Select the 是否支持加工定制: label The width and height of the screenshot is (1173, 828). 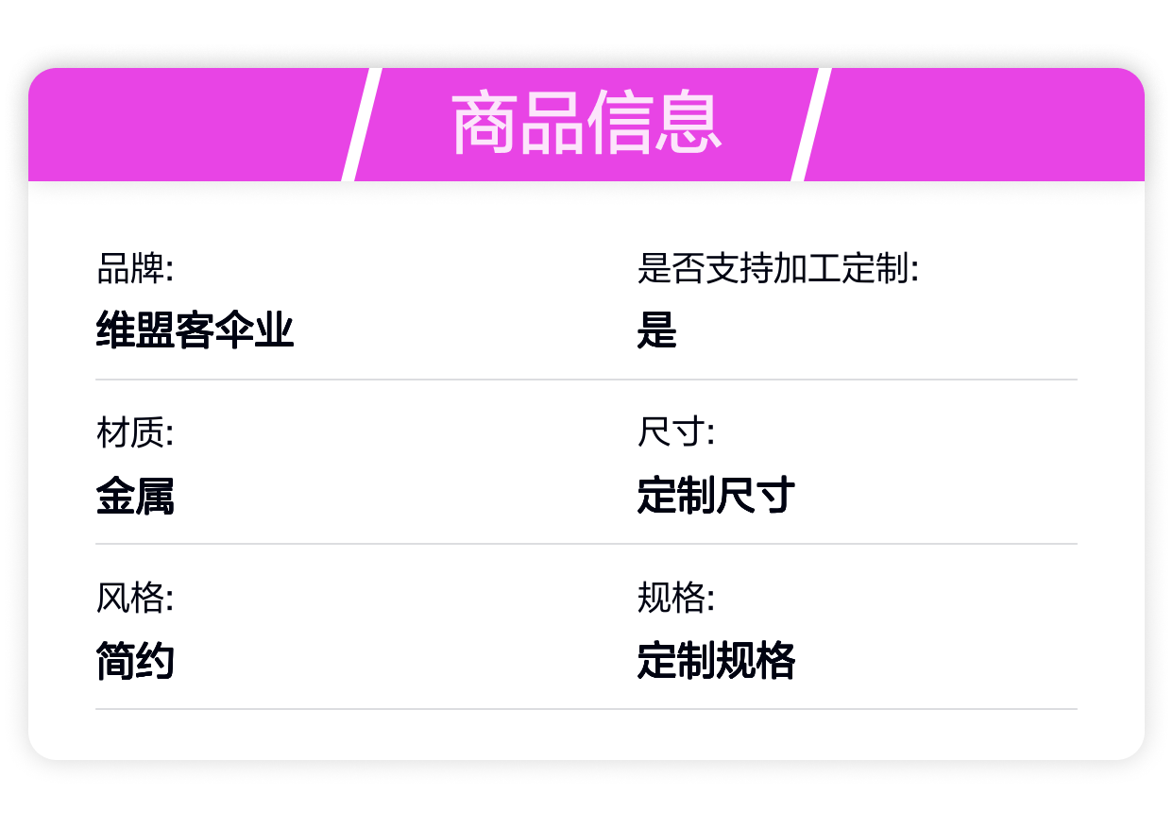pos(778,269)
